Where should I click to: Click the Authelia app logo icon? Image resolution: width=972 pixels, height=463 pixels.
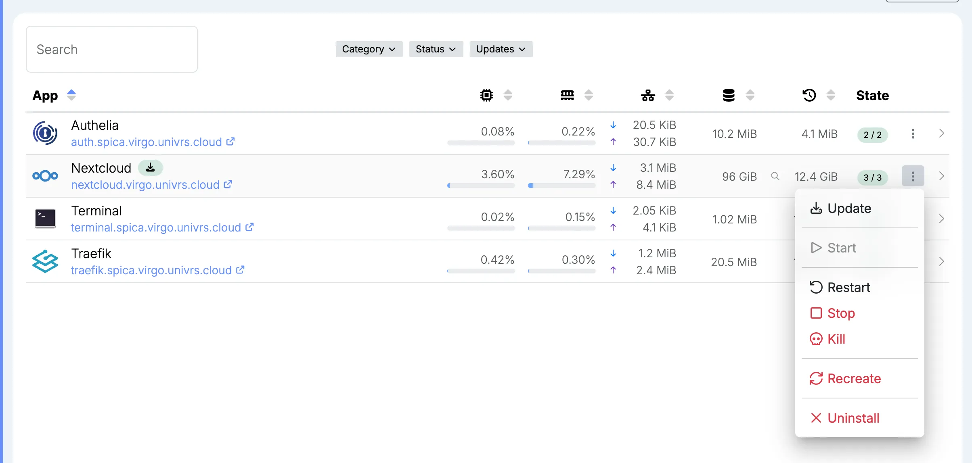click(x=45, y=133)
